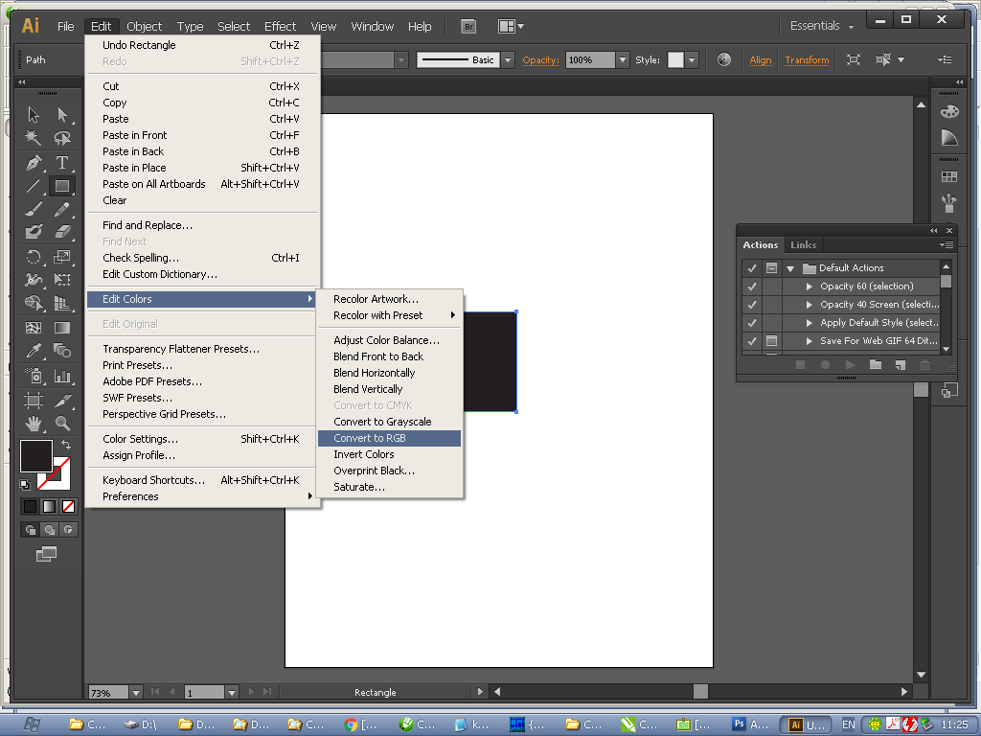This screenshot has height=736, width=981.
Task: Select the Scale tool
Action: tap(62, 257)
